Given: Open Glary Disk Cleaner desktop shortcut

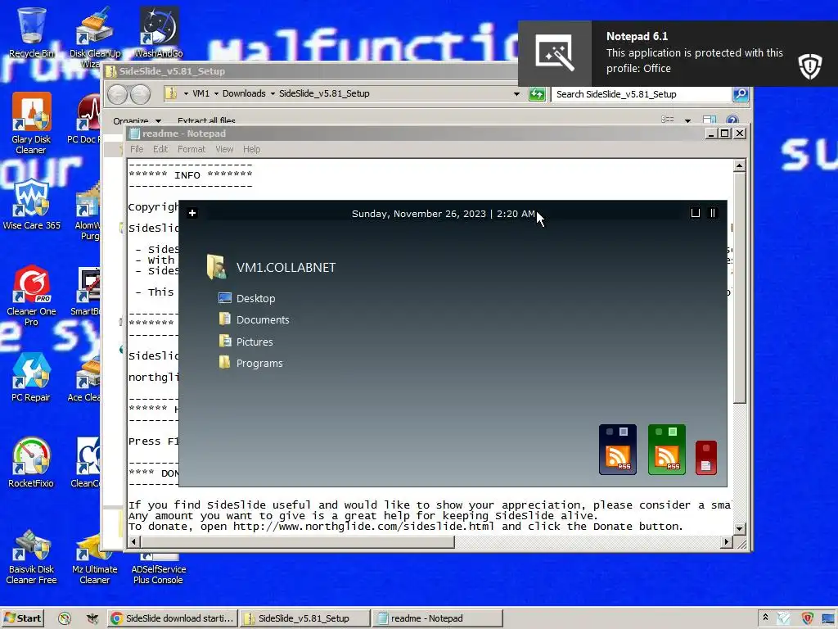Looking at the screenshot, I should 32,123.
